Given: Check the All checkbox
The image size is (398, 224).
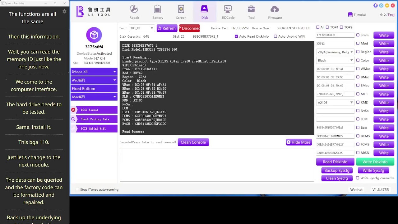Looking at the screenshot, I should [x=318, y=27].
